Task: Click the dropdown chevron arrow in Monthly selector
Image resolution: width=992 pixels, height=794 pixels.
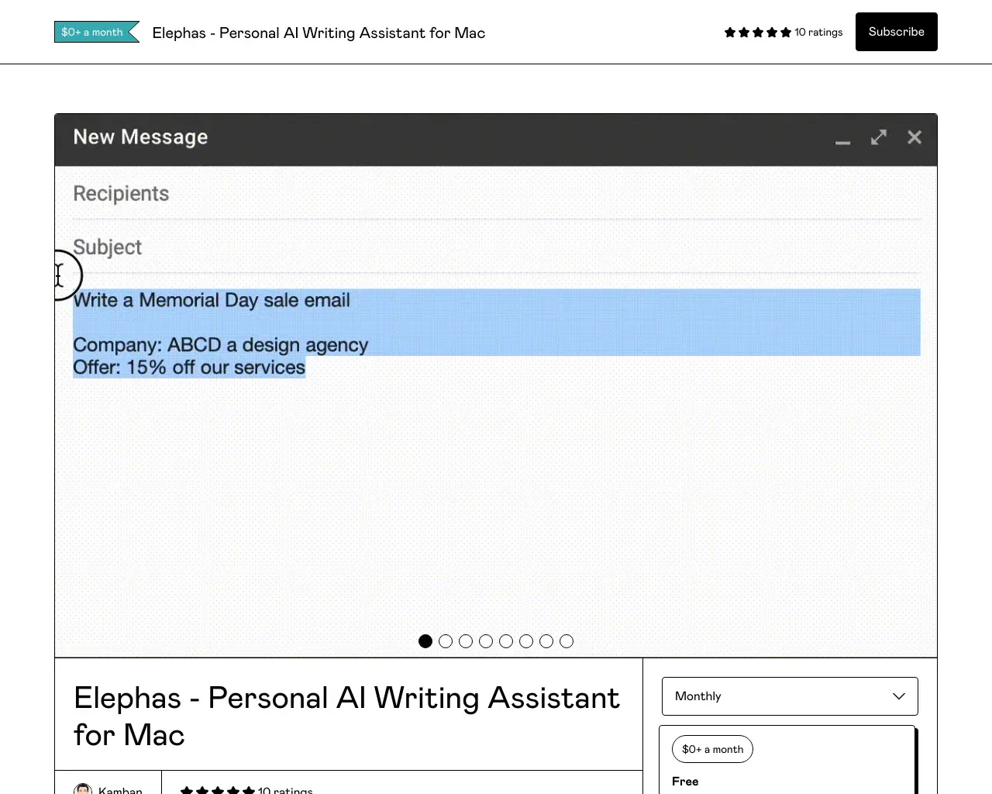Action: click(899, 696)
